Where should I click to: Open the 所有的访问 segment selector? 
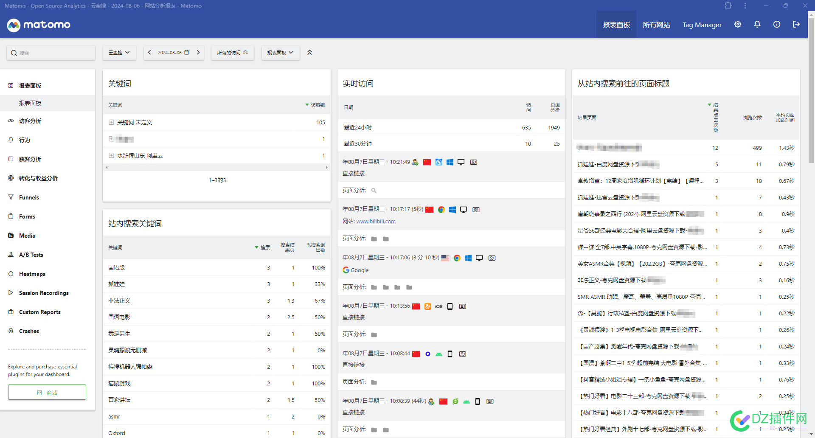tap(232, 53)
